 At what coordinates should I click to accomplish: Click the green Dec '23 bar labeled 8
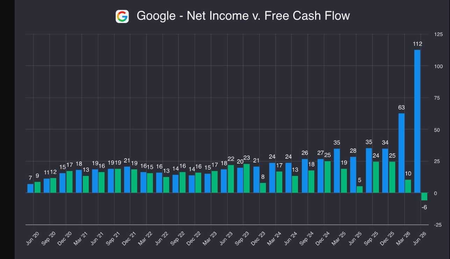(263, 188)
